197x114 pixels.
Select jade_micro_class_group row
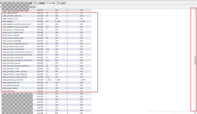click(46, 30)
